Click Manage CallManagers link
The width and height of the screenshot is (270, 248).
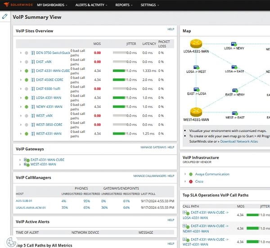[x=150, y=176]
